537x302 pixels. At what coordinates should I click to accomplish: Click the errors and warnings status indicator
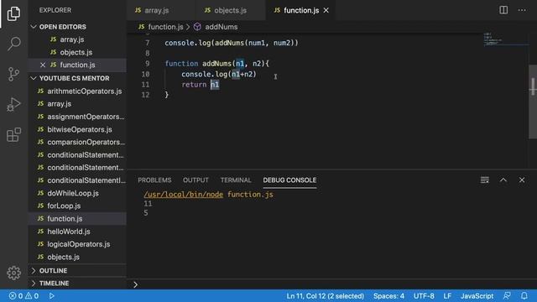23,296
